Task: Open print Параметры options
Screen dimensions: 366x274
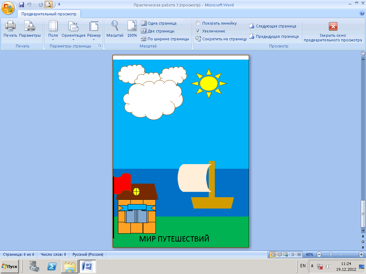Action: coord(30,29)
